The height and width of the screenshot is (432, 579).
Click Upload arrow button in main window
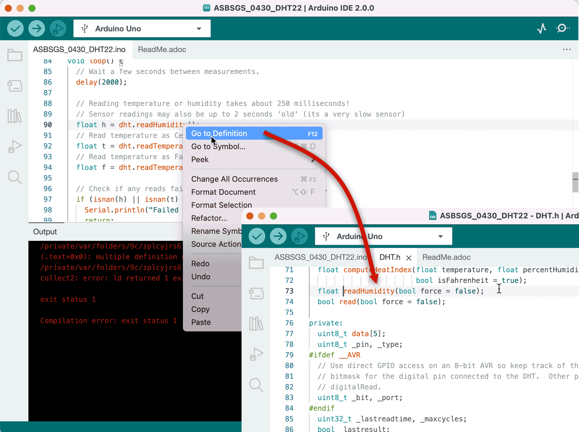tap(37, 28)
